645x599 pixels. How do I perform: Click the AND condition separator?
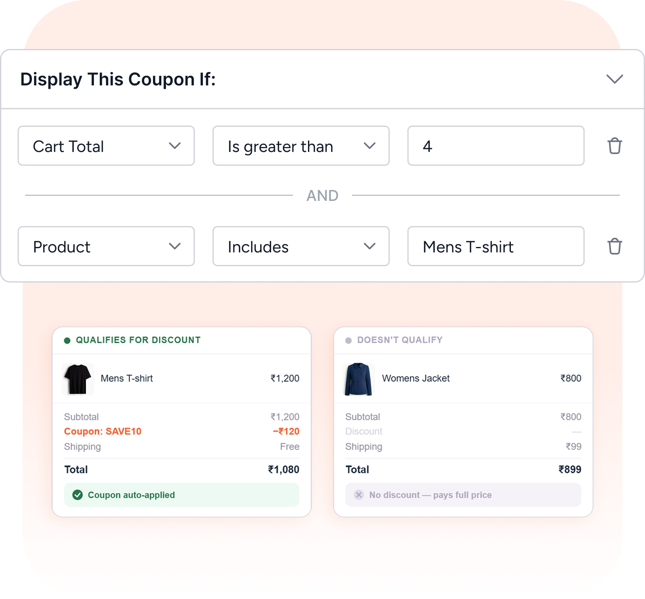pos(322,195)
